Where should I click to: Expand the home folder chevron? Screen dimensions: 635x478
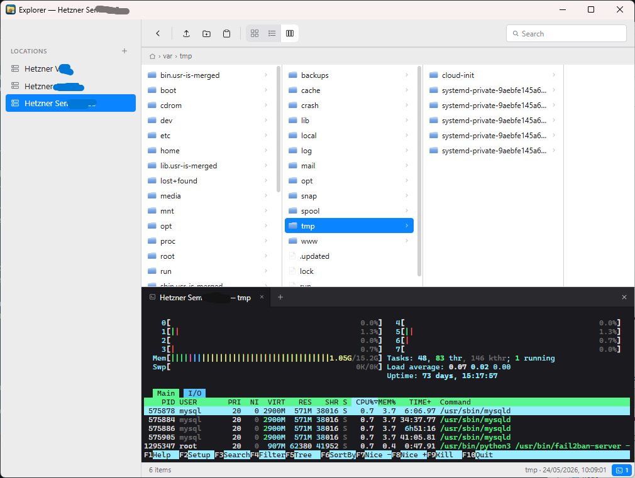coord(266,150)
